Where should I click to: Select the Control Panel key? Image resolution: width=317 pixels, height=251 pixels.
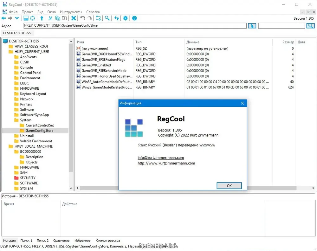[x=30, y=73]
